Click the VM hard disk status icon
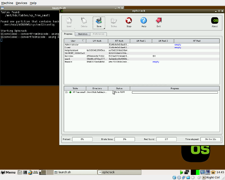This screenshot has height=180, width=225. (174, 178)
